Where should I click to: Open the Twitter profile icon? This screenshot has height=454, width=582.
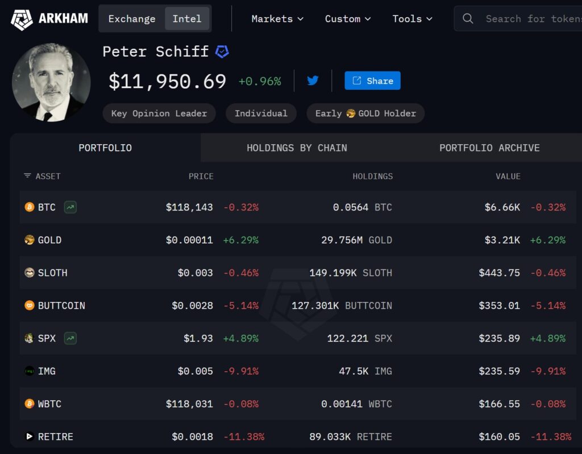pos(313,81)
